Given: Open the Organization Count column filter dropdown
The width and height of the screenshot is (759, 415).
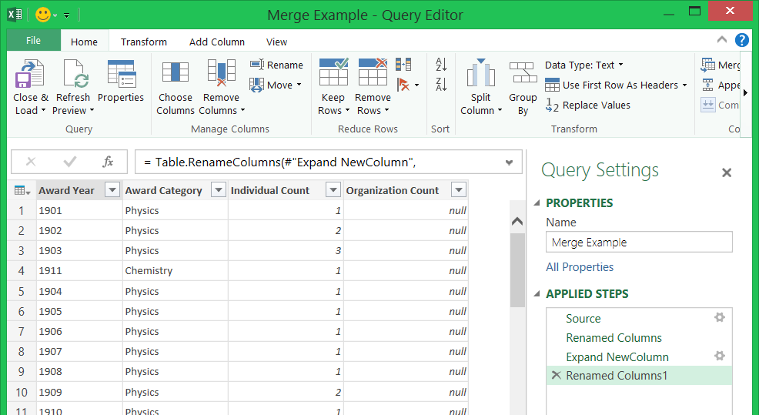Looking at the screenshot, I should point(459,190).
